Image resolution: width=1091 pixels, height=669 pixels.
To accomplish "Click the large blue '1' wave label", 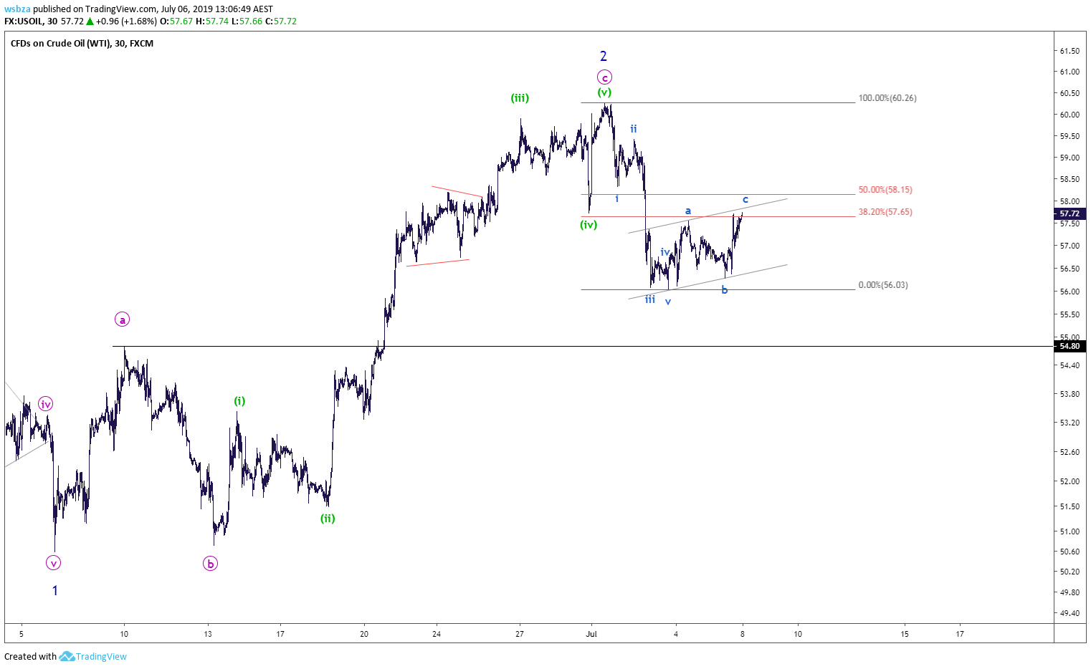I will click(x=55, y=591).
